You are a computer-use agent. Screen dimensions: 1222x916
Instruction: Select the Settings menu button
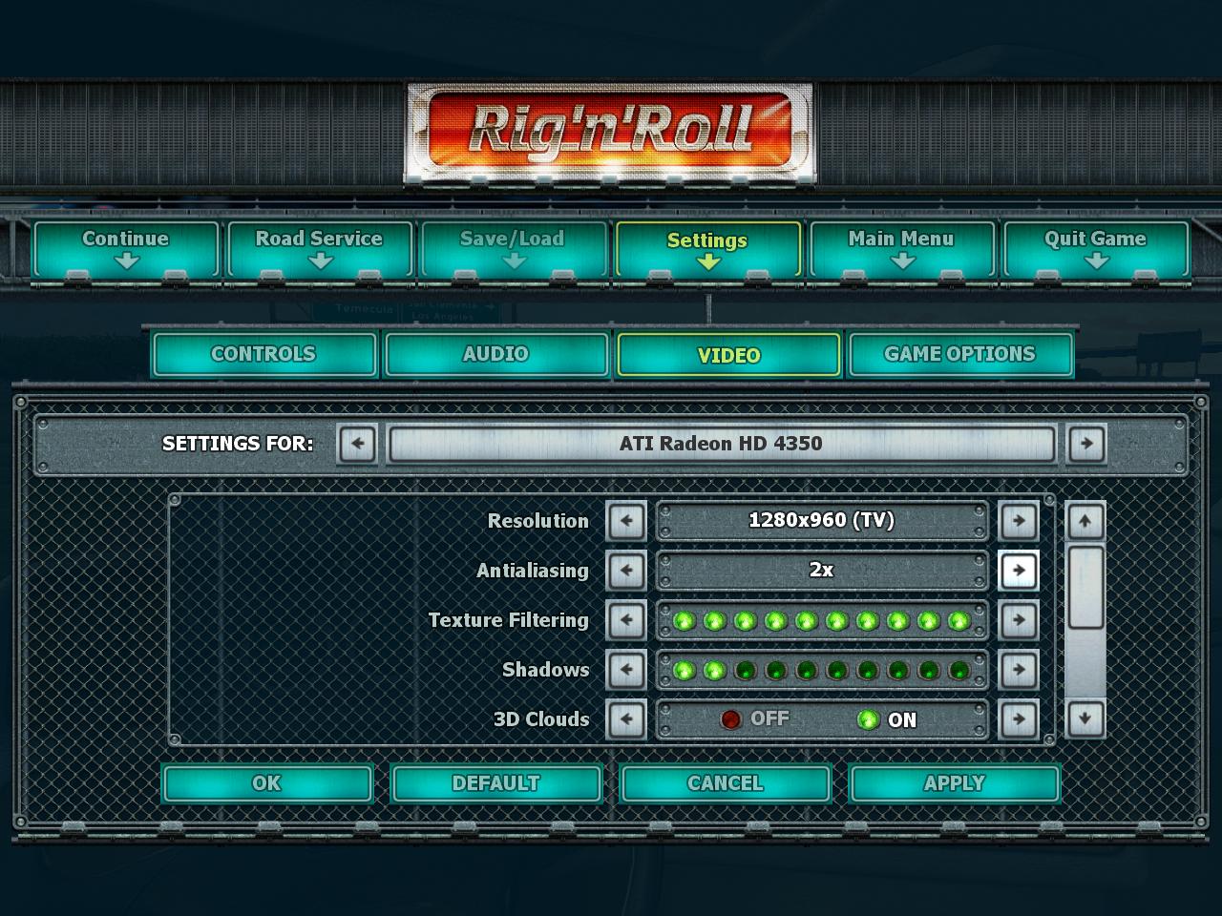click(x=707, y=250)
